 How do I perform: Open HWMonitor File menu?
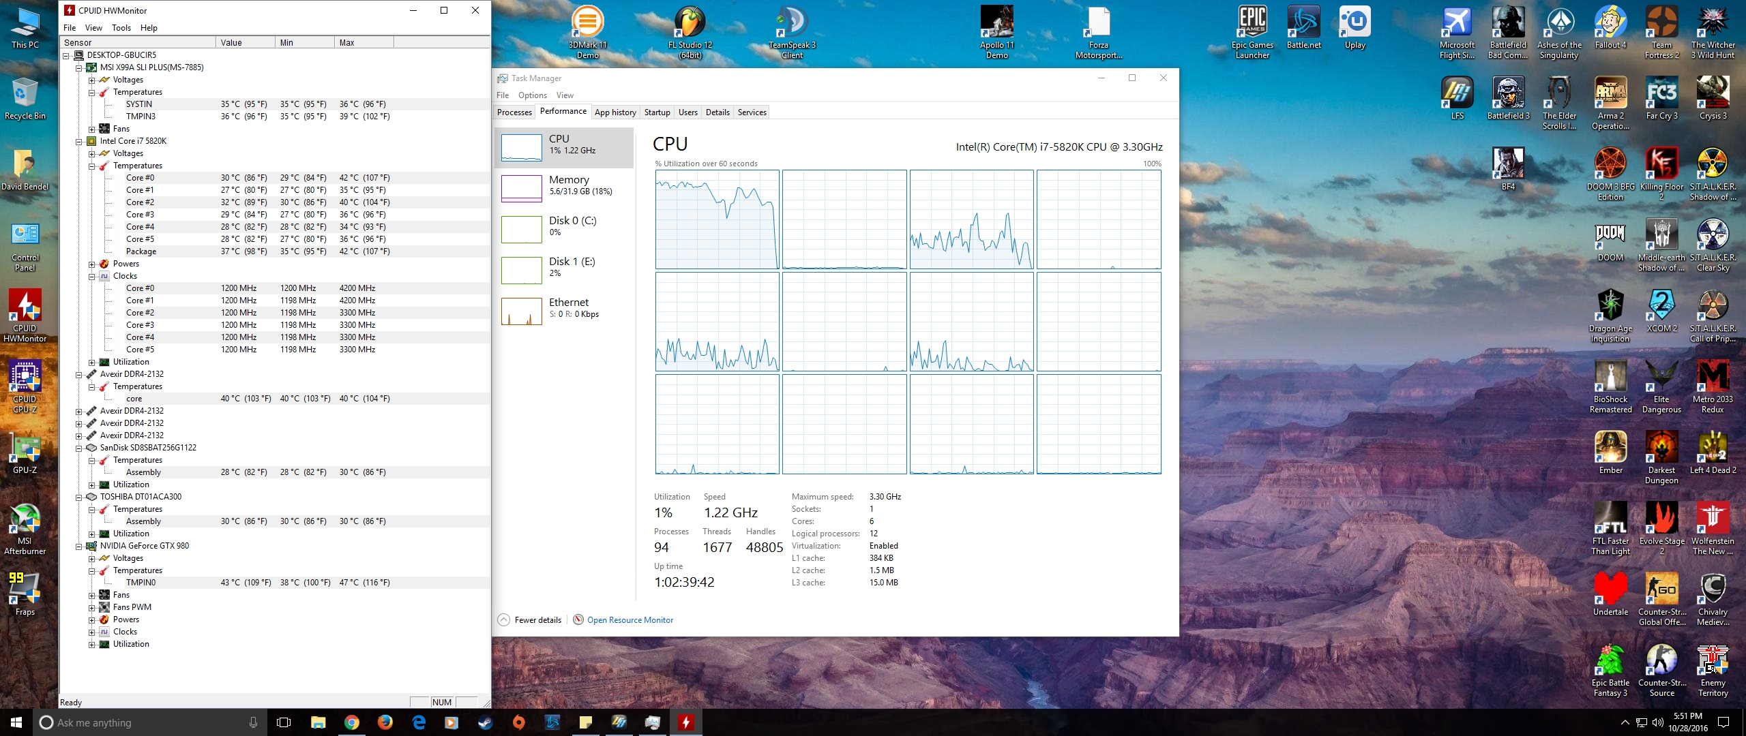70,28
